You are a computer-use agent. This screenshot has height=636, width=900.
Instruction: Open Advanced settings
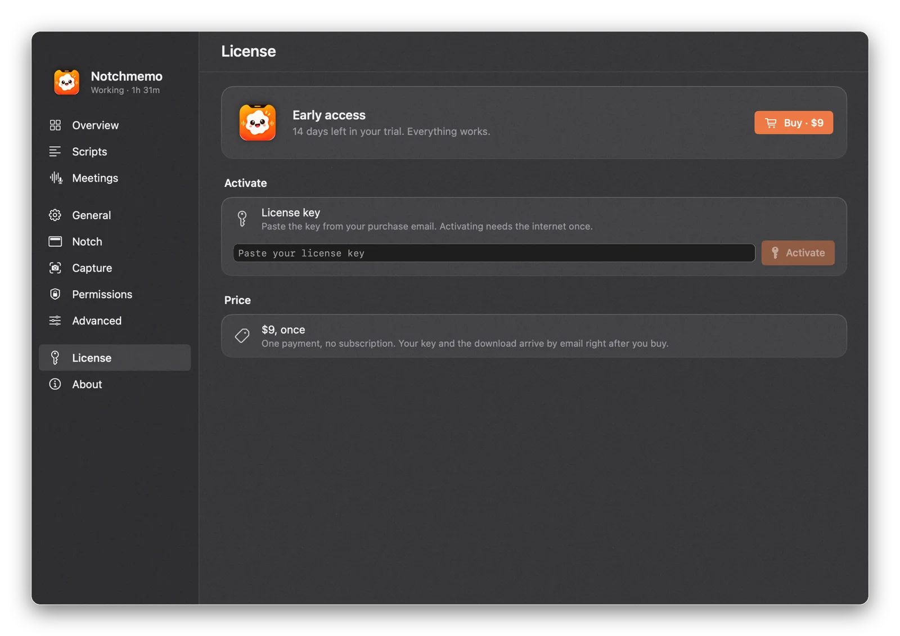[115, 321]
